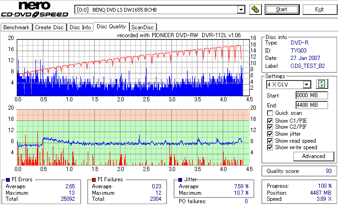Enable the Quick scan checkbox
Image resolution: width=338 pixels, height=205 pixels.
point(270,113)
